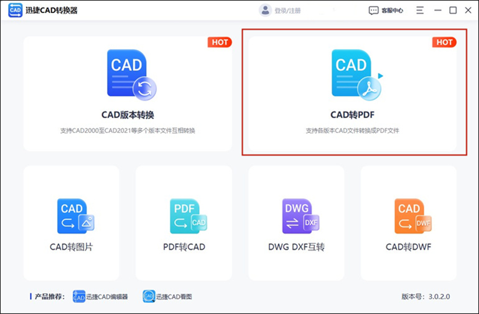
Task: Click the 迅捷CAD转换器 title text
Action: tap(52, 11)
